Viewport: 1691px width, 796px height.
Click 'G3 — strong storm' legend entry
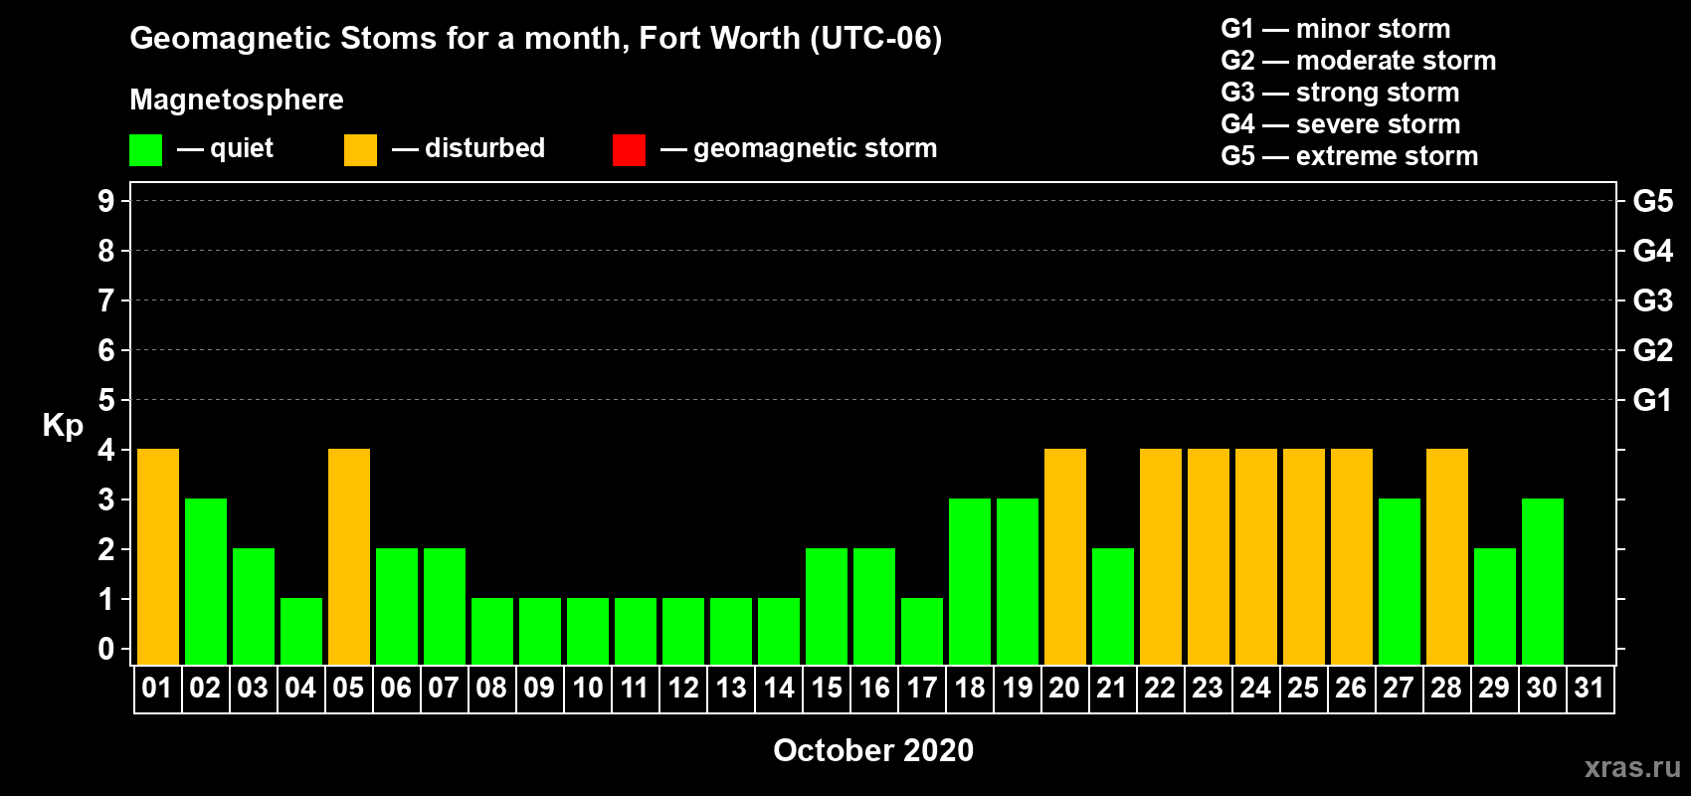click(x=1340, y=93)
